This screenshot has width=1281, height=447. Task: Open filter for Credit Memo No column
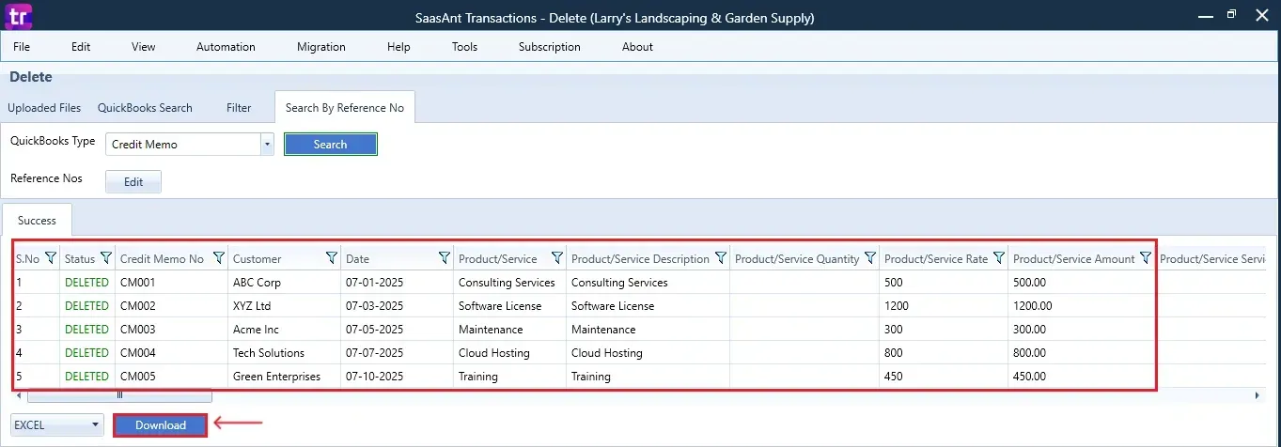(x=219, y=258)
